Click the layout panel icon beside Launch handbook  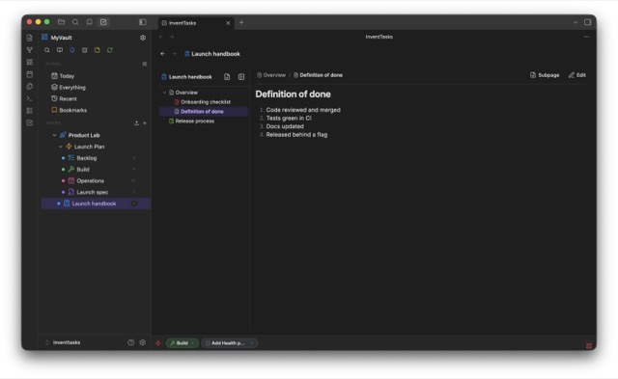[241, 77]
